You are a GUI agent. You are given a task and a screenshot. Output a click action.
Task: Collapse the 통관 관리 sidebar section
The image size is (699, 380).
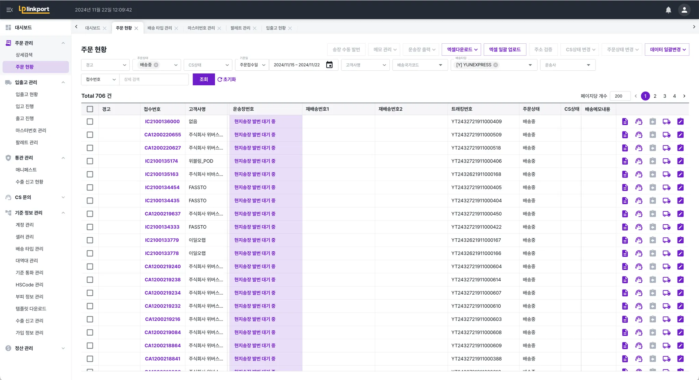(63, 158)
